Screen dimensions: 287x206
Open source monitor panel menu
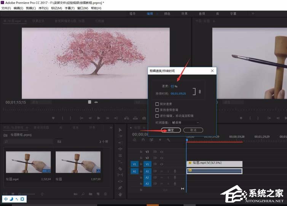click(x=26, y=21)
